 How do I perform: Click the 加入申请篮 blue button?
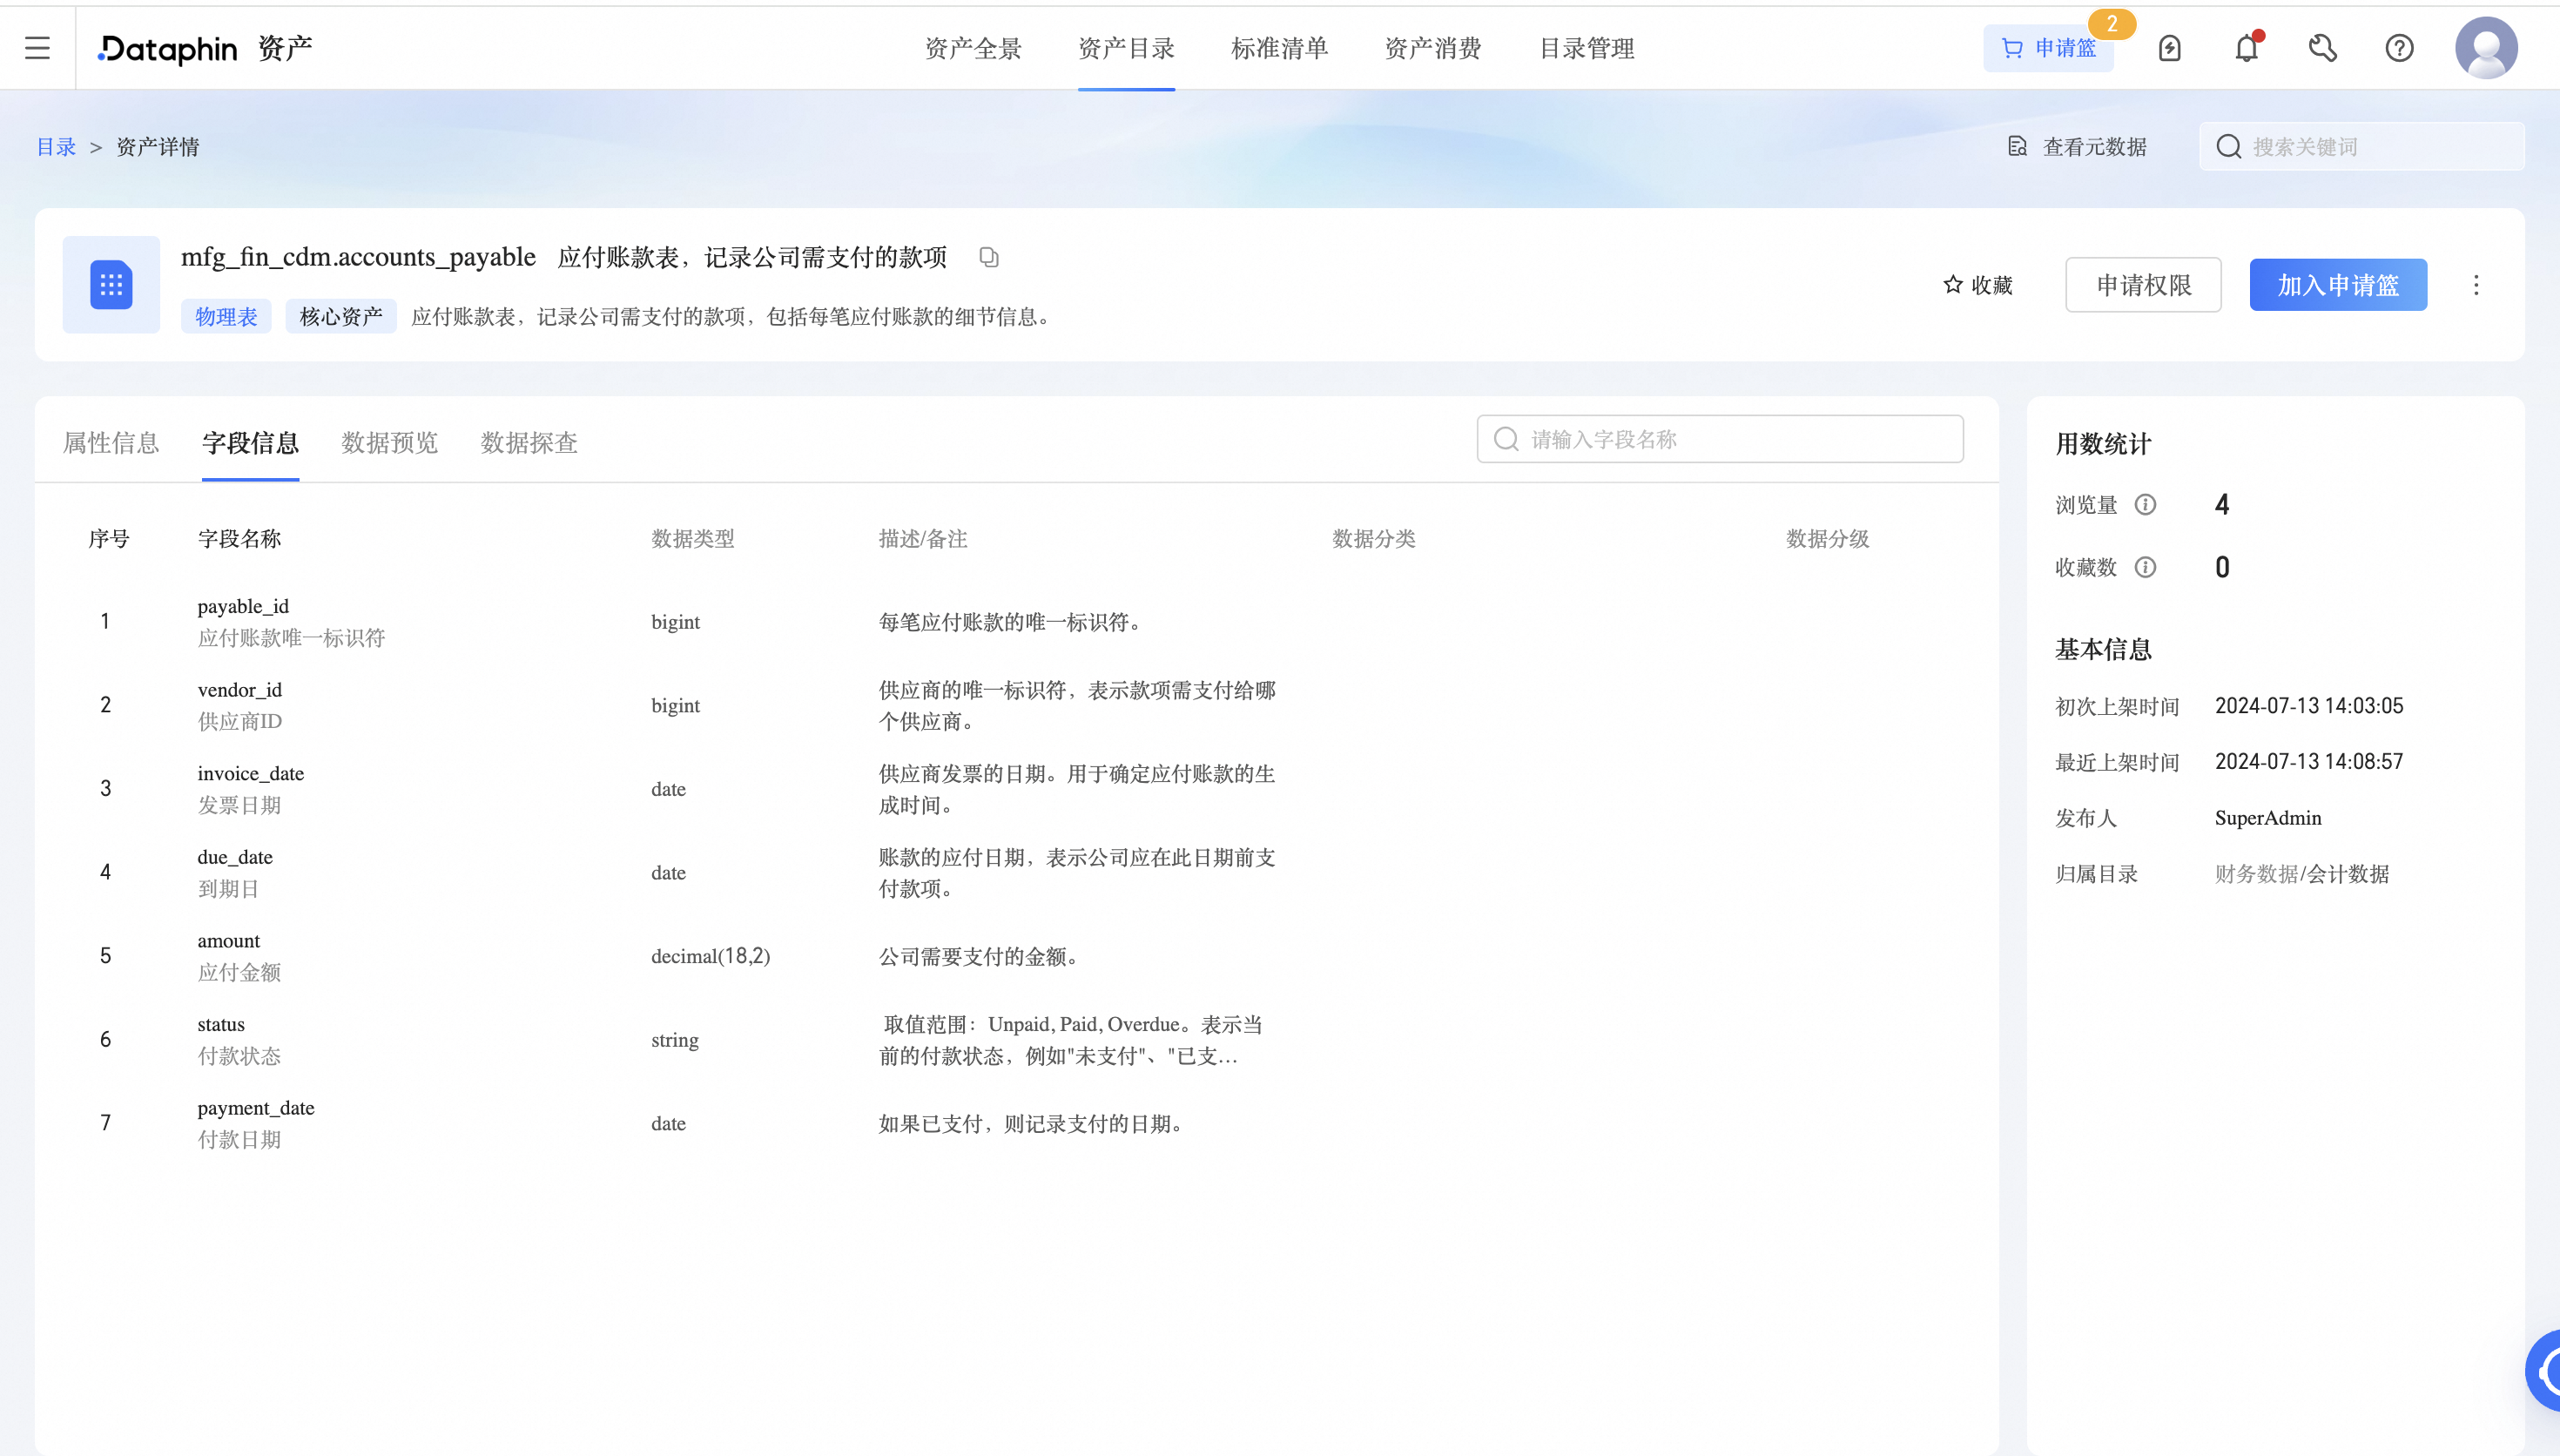click(x=2337, y=284)
